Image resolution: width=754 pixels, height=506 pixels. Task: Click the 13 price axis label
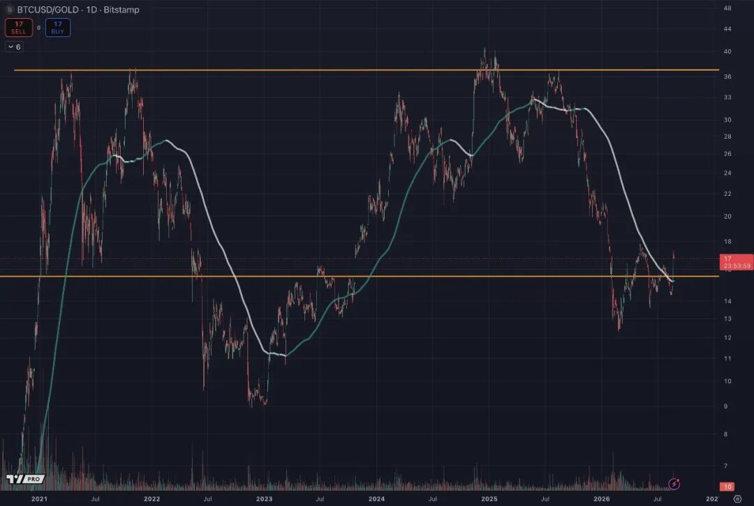tap(727, 319)
